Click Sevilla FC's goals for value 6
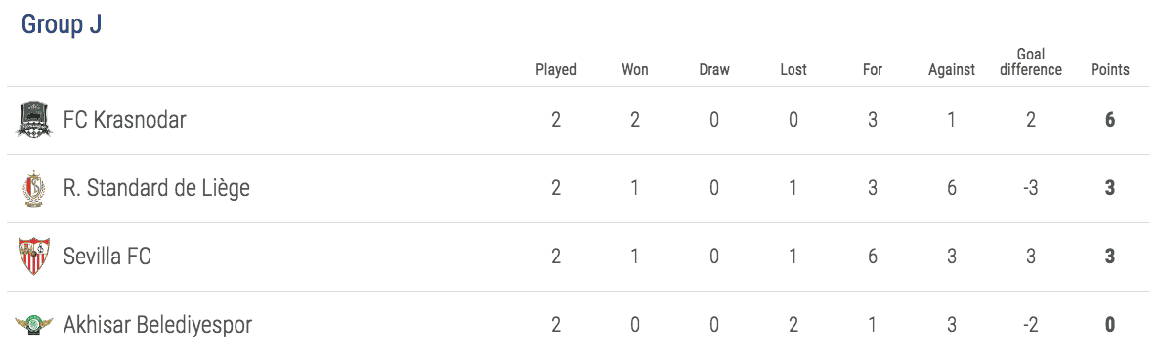The height and width of the screenshot is (356, 1158). pos(873,257)
